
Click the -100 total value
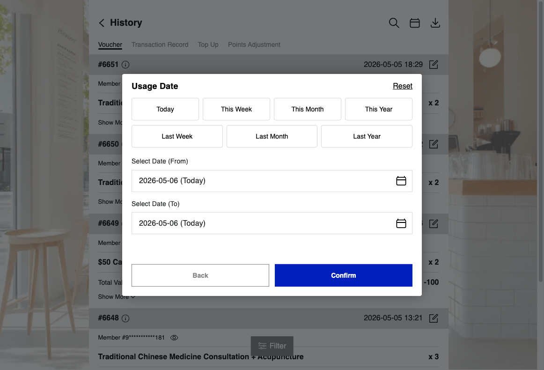click(431, 282)
